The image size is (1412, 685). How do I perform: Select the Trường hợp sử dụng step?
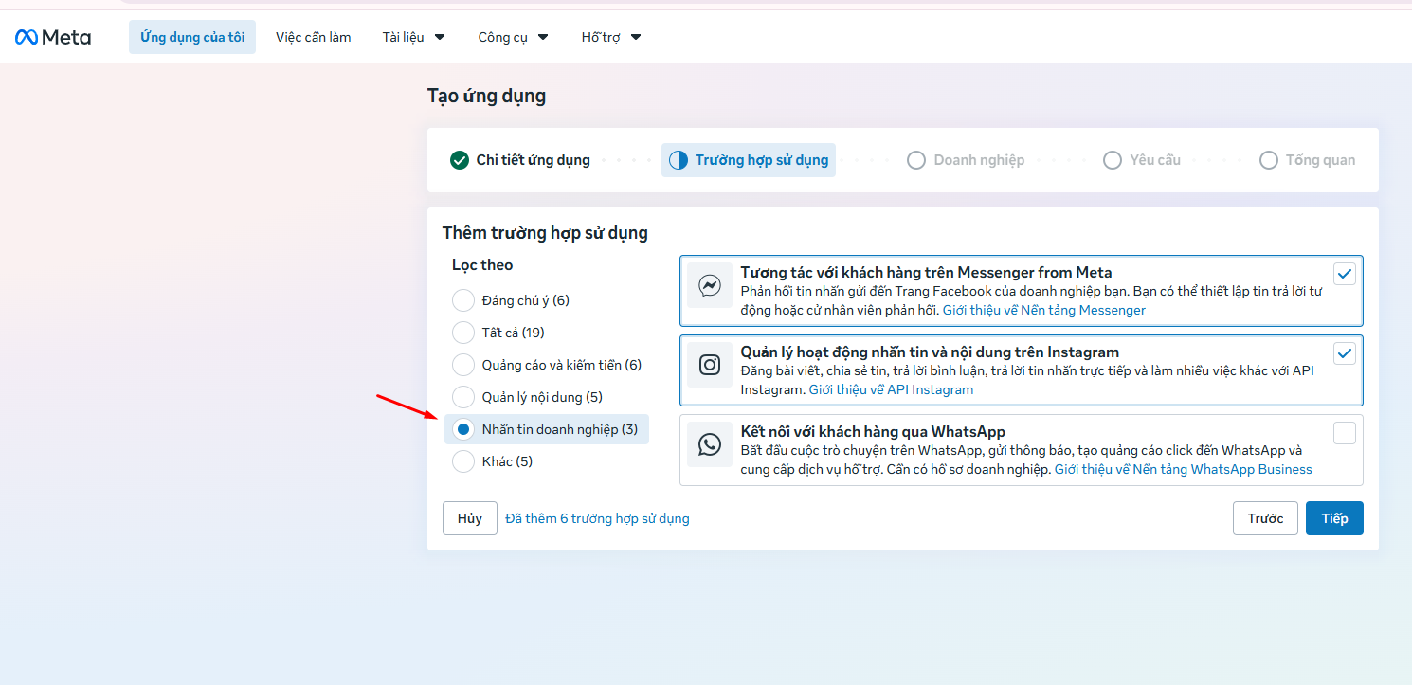[749, 160]
